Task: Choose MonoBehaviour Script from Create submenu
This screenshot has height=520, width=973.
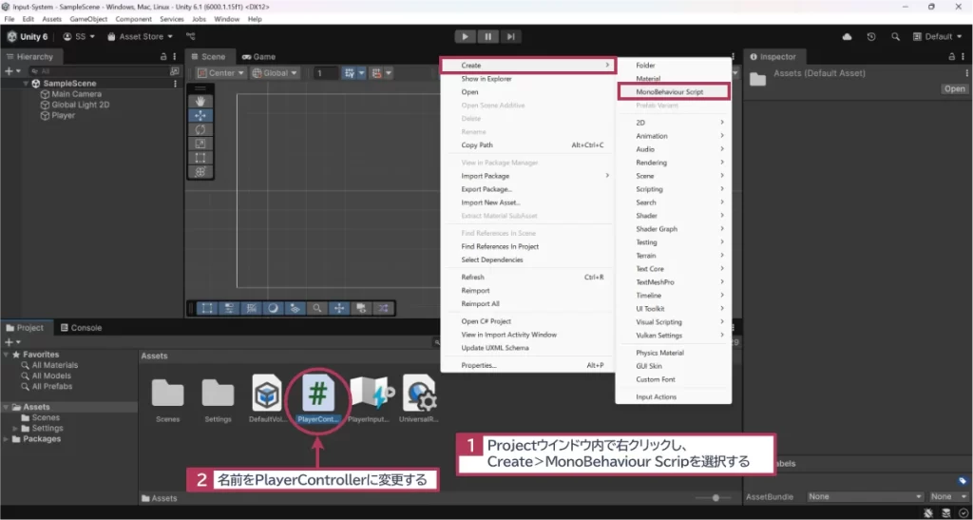Action: point(669,92)
